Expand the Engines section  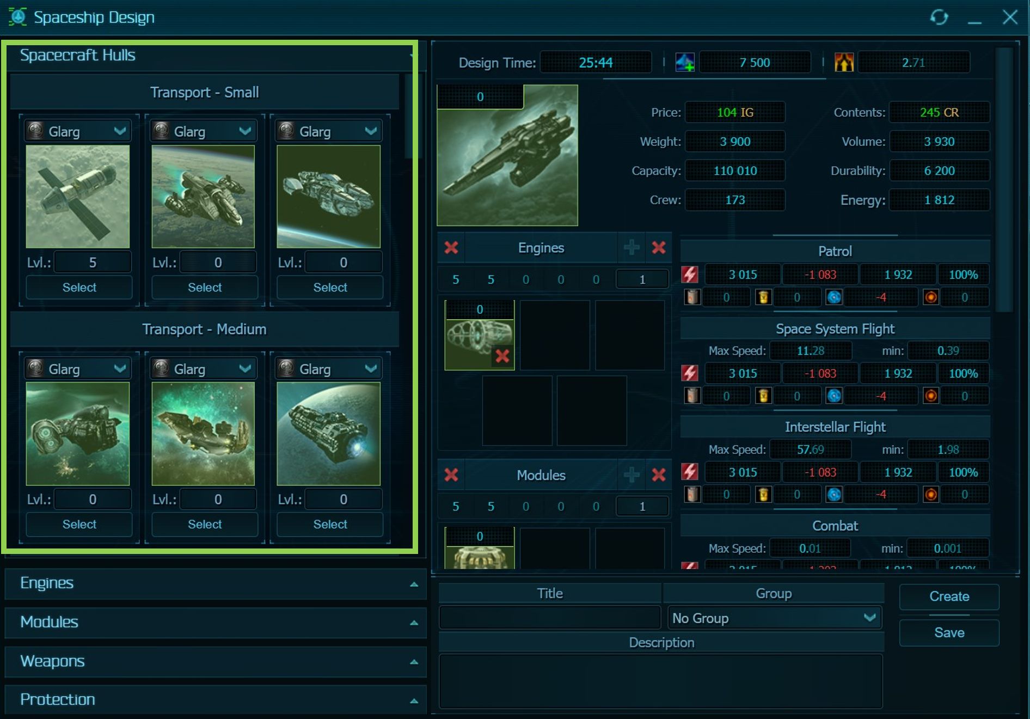215,583
